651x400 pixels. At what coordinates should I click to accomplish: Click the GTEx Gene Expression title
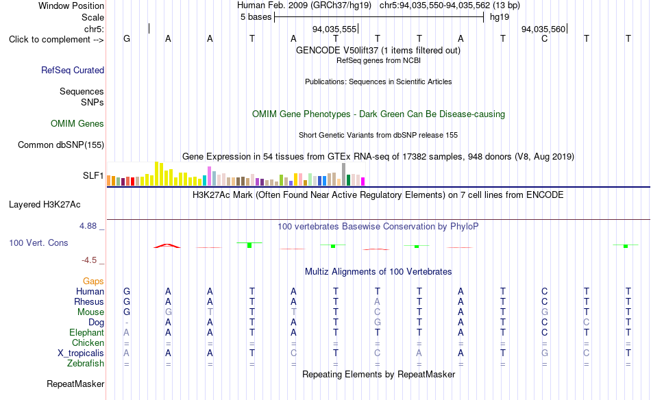pos(378,156)
